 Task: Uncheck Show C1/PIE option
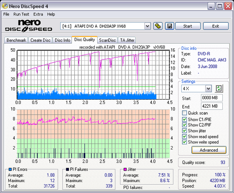pos(184,119)
